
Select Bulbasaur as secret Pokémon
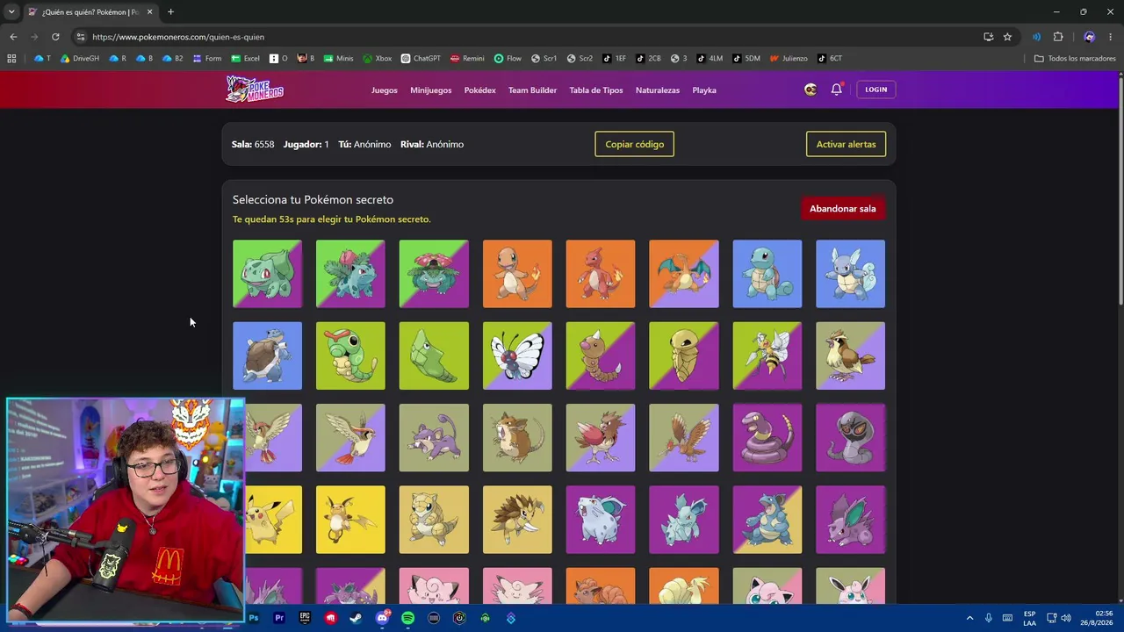pyautogui.click(x=267, y=274)
